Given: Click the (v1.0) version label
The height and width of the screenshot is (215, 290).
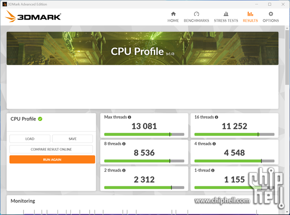Looking at the screenshot, I should pos(170,54).
